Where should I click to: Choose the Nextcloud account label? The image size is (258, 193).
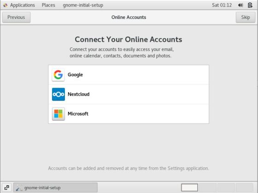click(x=79, y=94)
